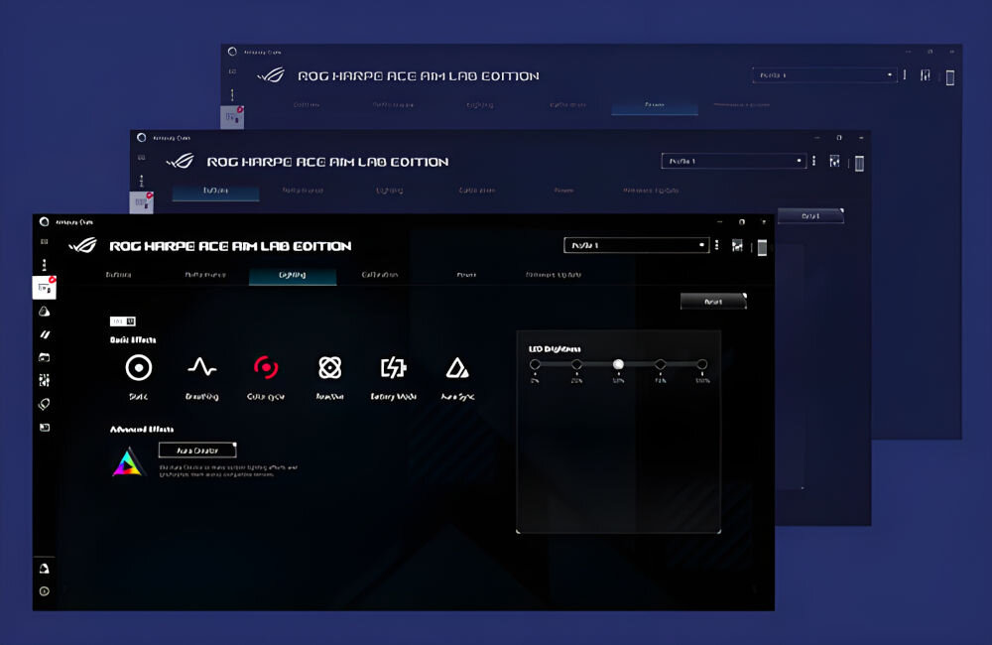Select the Buttons tab in middle window
Image resolution: width=992 pixels, height=645 pixels.
(x=215, y=191)
